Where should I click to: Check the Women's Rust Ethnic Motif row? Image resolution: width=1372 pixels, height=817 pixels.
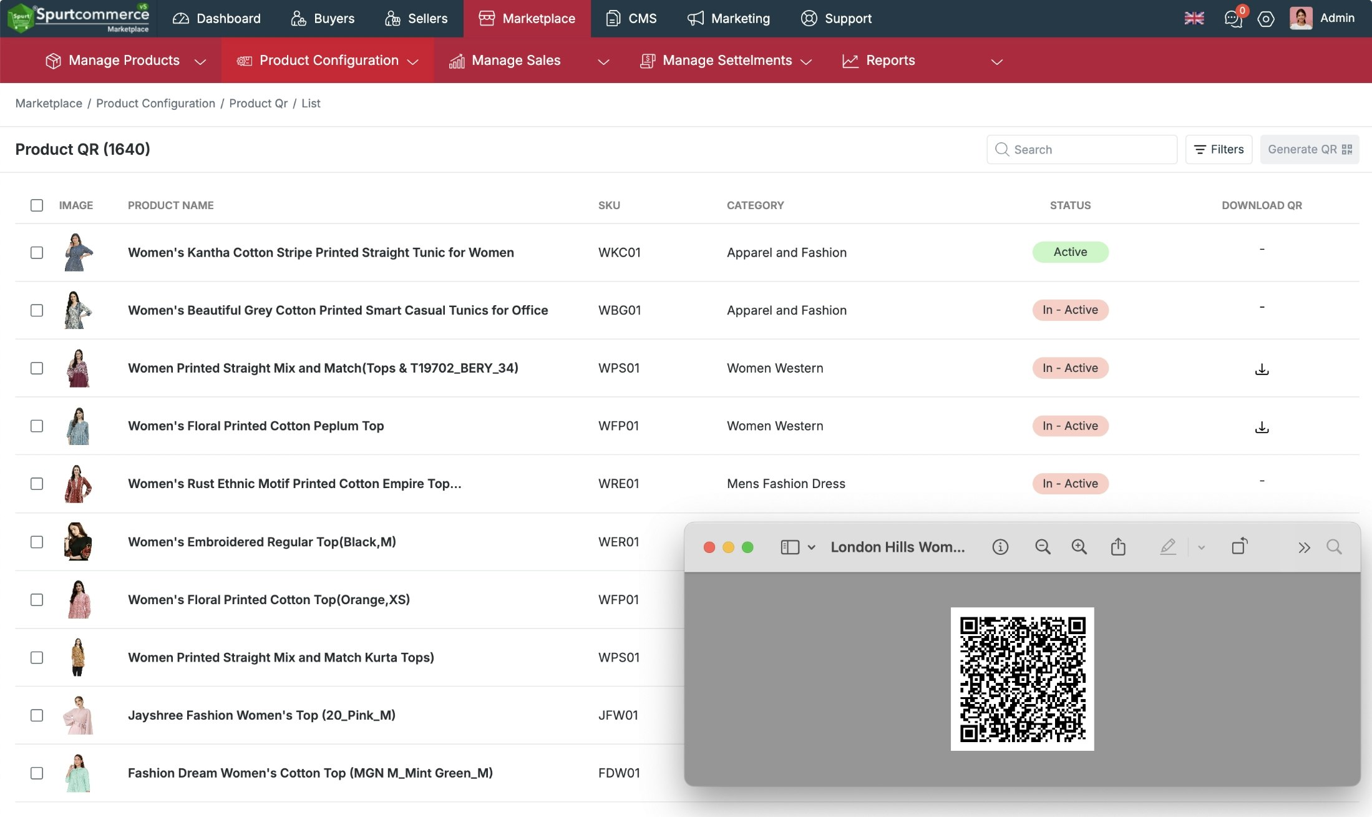tap(37, 484)
